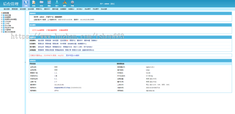Go to 后台首页 in the shortcut bar
The width and height of the screenshot is (235, 114).
(x=87, y=9)
